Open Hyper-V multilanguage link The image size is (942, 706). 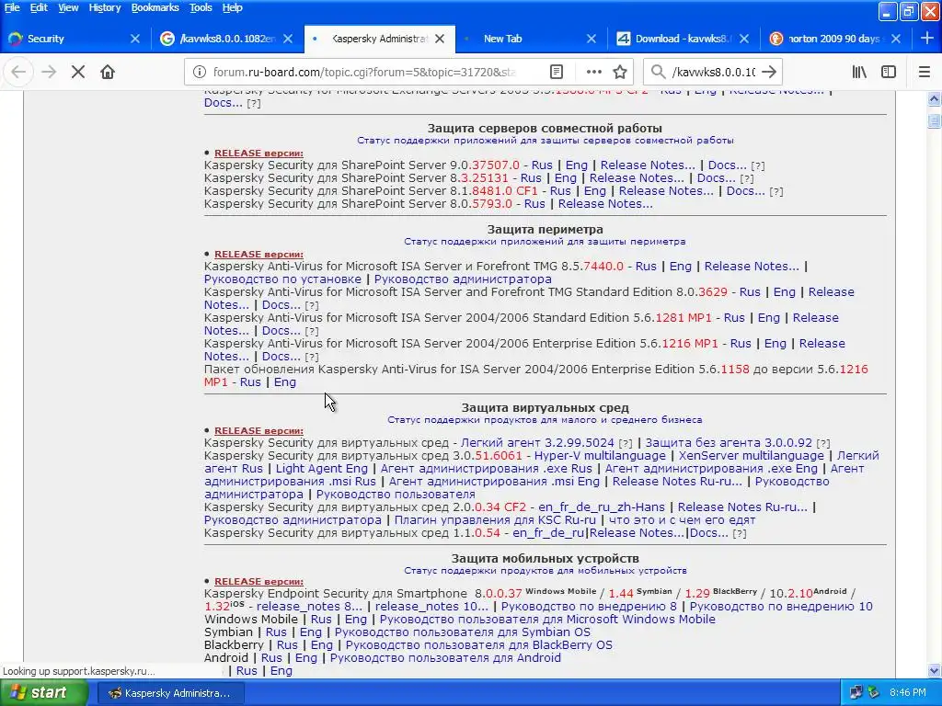(600, 456)
